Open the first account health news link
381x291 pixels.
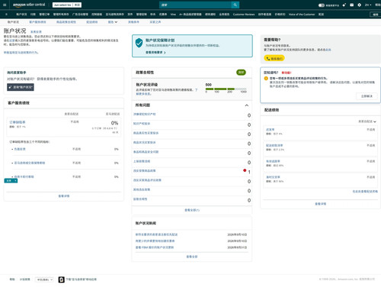point(156,234)
